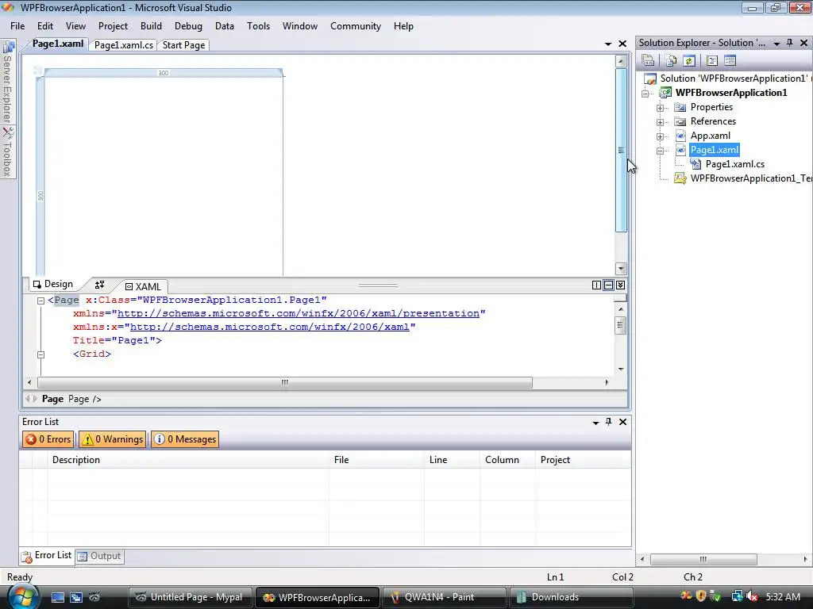This screenshot has height=609, width=813.
Task: Sort Error List by File column
Action: (376, 460)
